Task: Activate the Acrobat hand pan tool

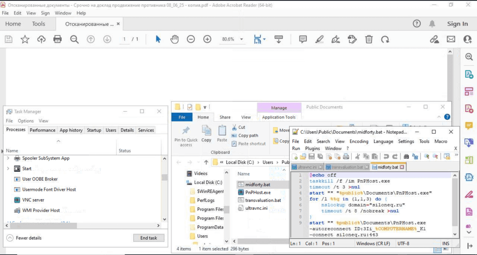Action: click(x=175, y=39)
